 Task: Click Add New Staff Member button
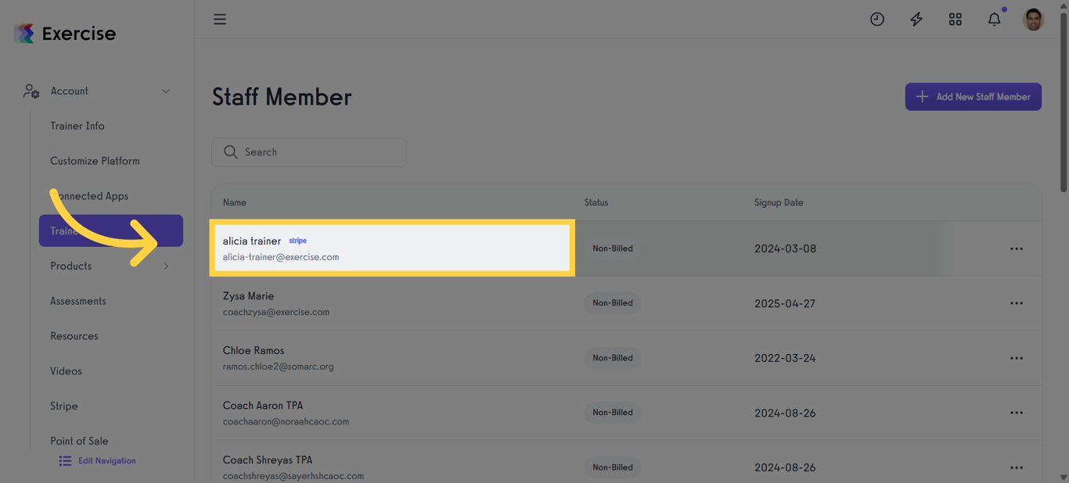coord(973,97)
